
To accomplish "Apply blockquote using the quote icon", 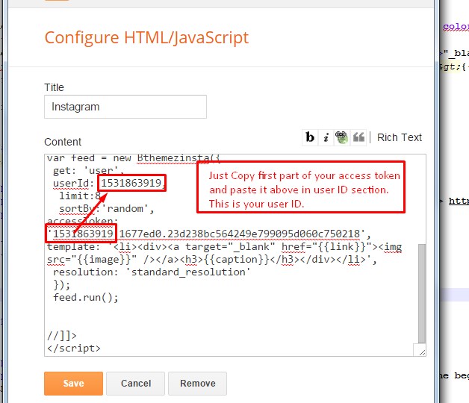I will (x=358, y=137).
